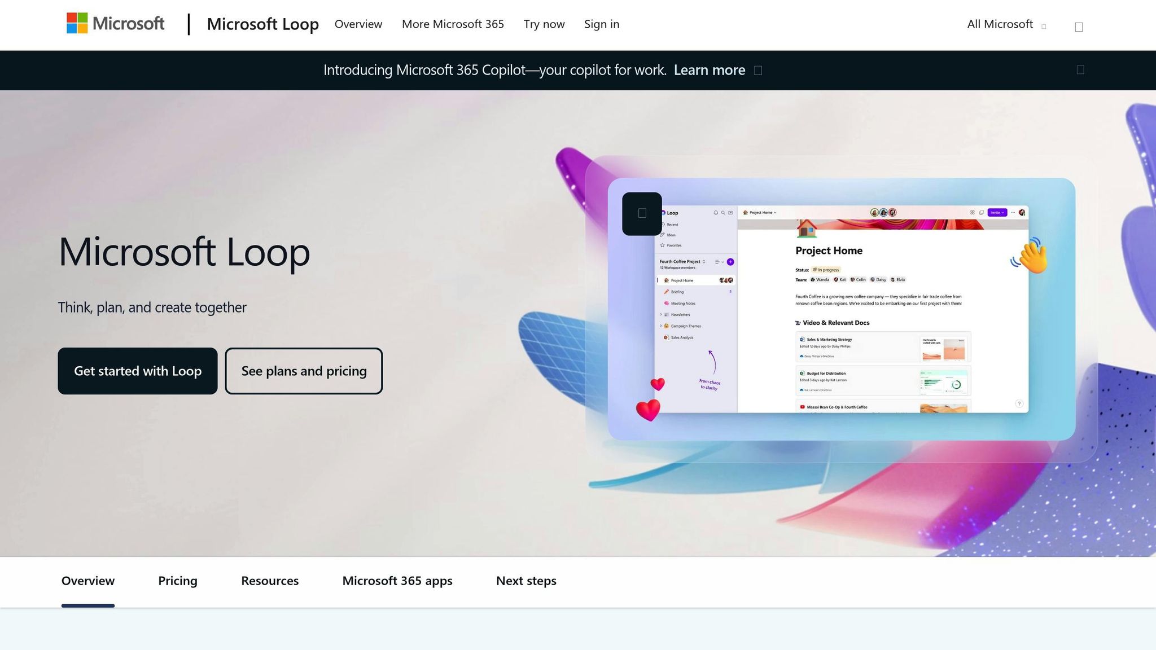1156x650 pixels.
Task: Click the In progress status badge
Action: pyautogui.click(x=826, y=270)
